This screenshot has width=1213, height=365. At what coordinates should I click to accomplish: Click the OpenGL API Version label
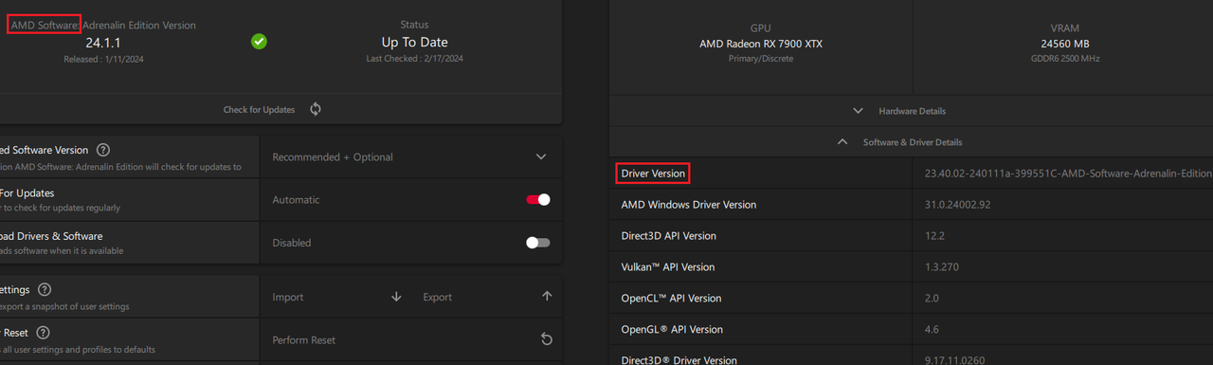click(x=672, y=330)
